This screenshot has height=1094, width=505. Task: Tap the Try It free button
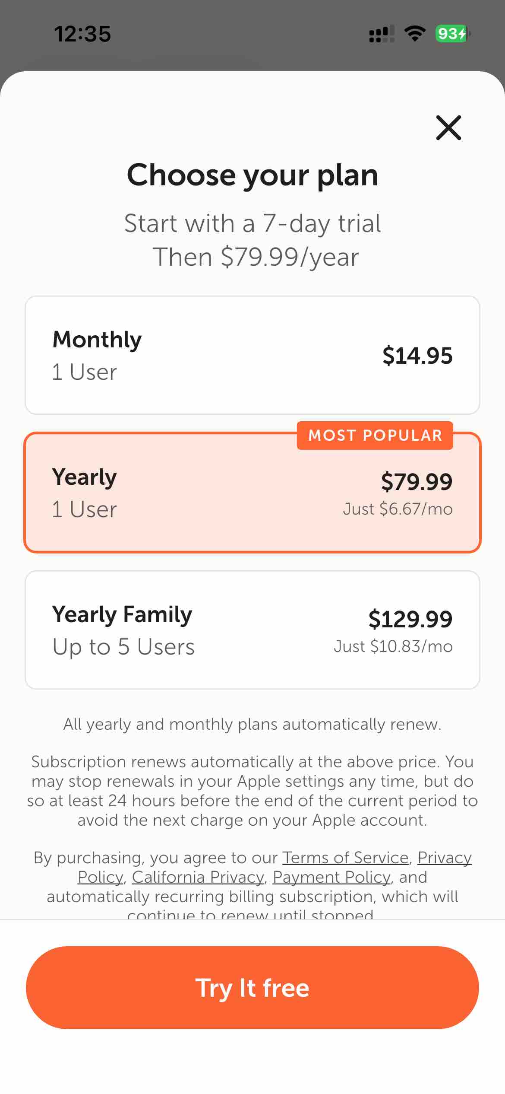252,988
